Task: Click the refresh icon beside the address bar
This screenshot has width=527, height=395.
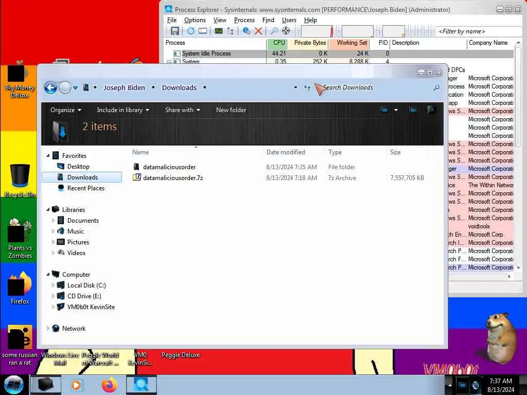Action: click(x=307, y=87)
